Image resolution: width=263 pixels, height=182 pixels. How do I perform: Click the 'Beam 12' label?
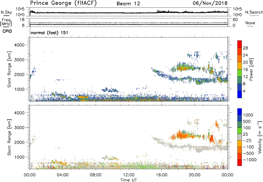tap(128, 4)
